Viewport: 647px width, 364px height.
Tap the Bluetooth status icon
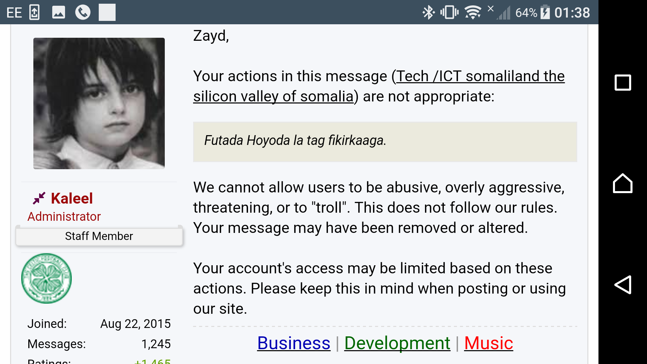click(x=428, y=12)
